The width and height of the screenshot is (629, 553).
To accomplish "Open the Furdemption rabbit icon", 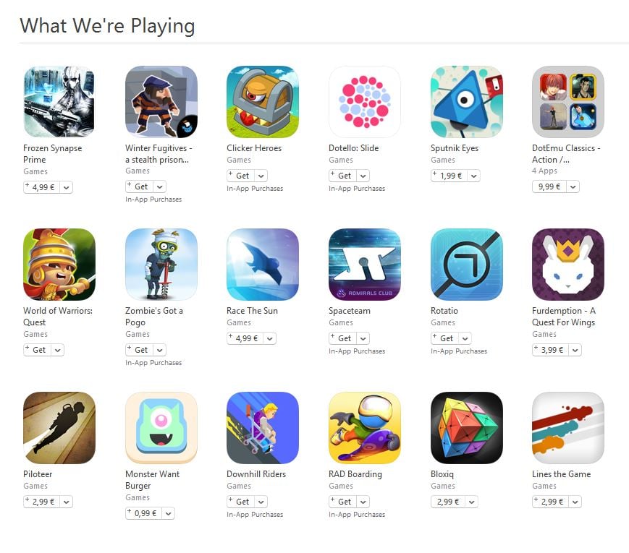I will click(568, 265).
